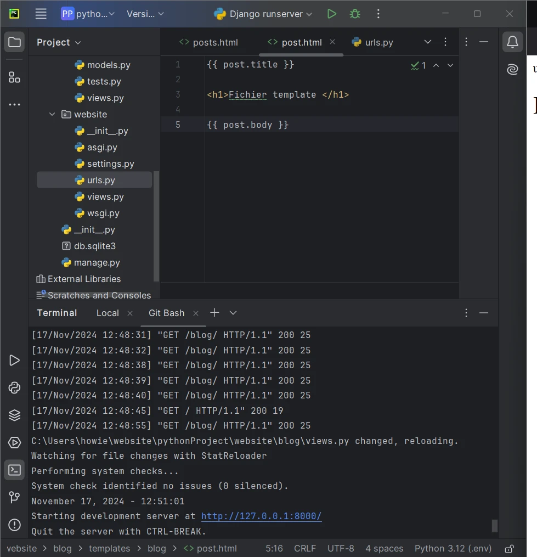Screen dimensions: 537x557
Task: Click the Debug bug icon
Action: click(x=355, y=14)
